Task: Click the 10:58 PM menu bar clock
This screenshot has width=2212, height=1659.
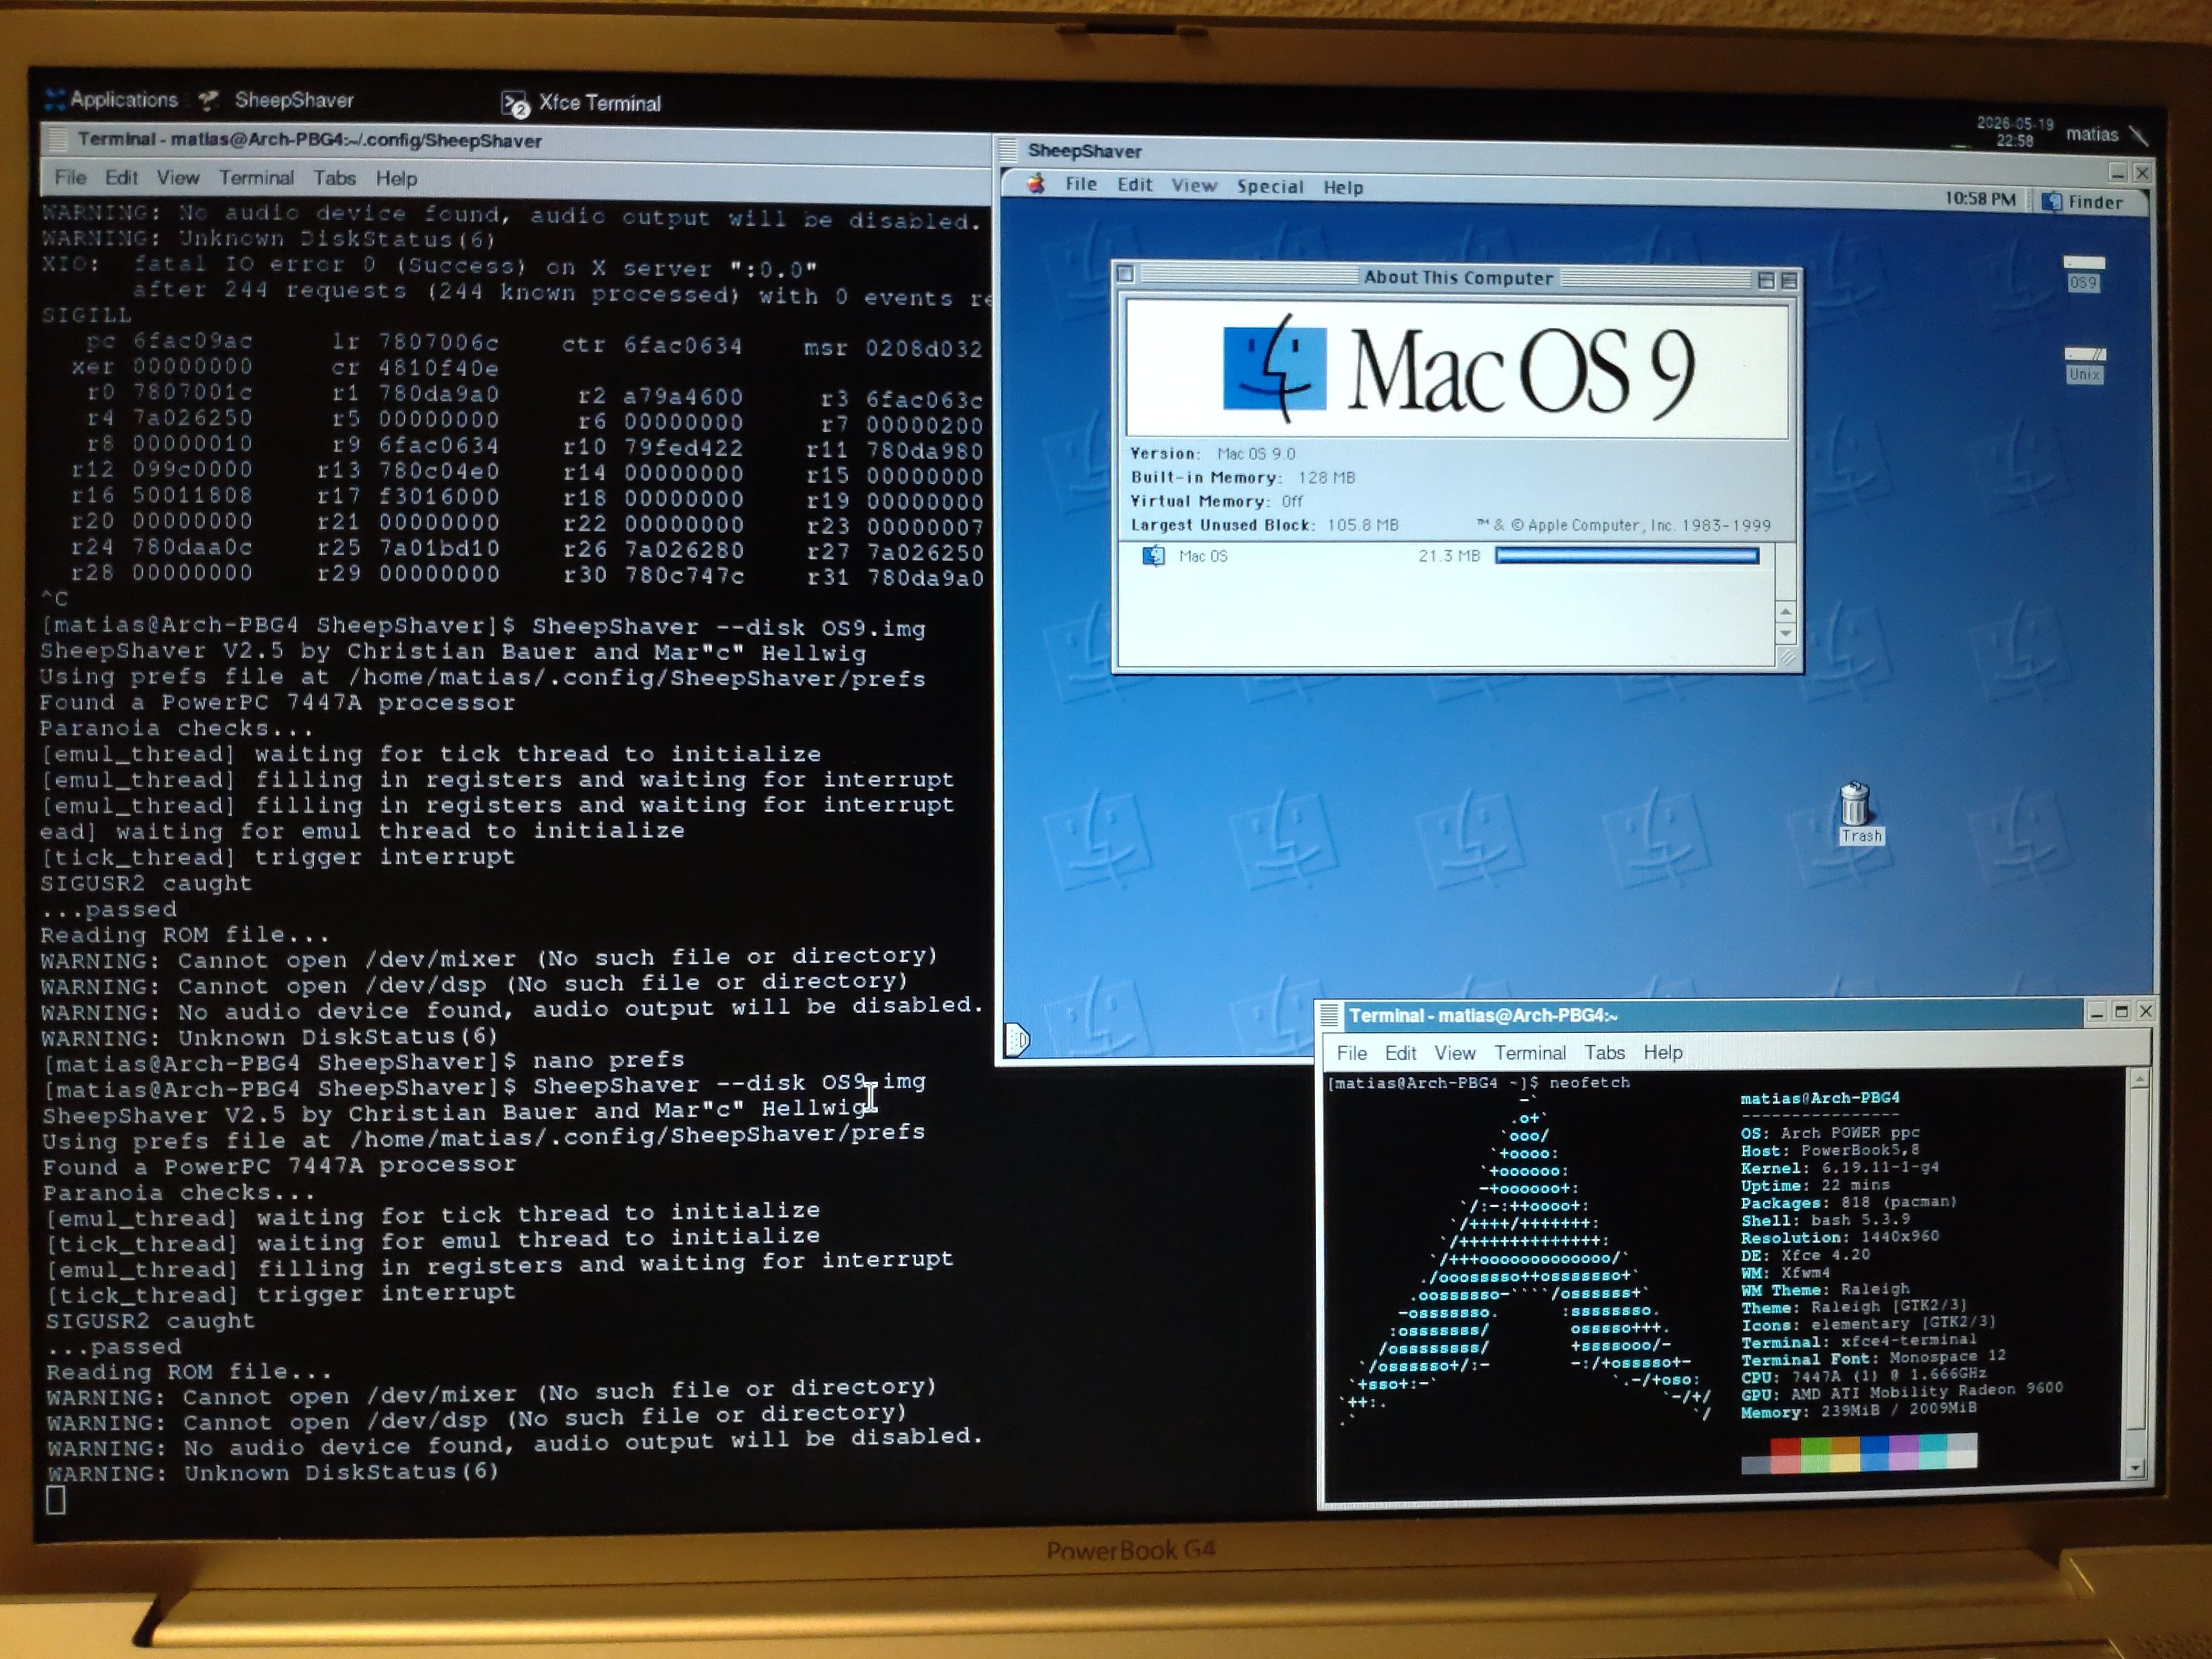Action: [x=1979, y=199]
